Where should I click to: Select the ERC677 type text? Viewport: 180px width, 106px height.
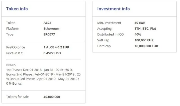click(49, 34)
